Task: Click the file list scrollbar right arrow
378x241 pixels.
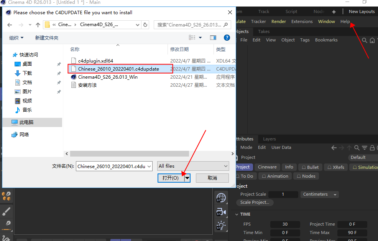Action: pos(232,154)
